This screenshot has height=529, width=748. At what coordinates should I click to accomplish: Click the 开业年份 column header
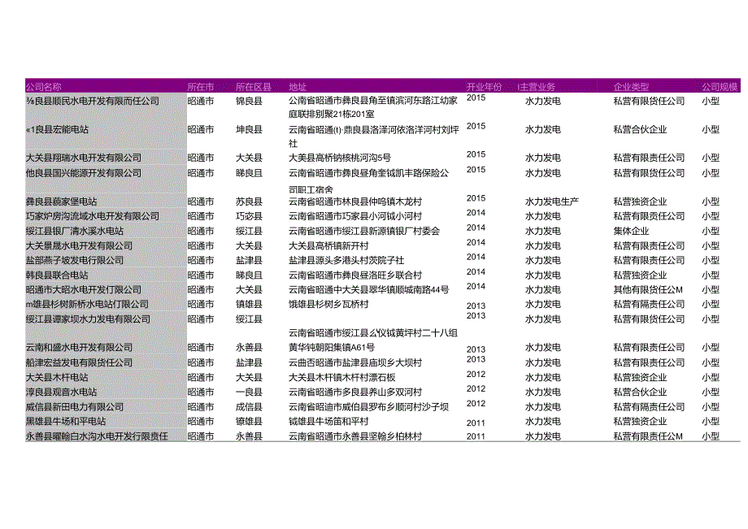pos(485,87)
